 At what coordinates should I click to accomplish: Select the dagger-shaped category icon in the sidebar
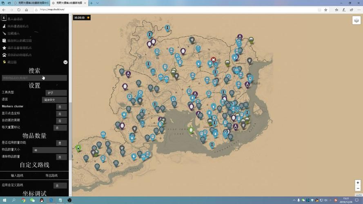4,33
